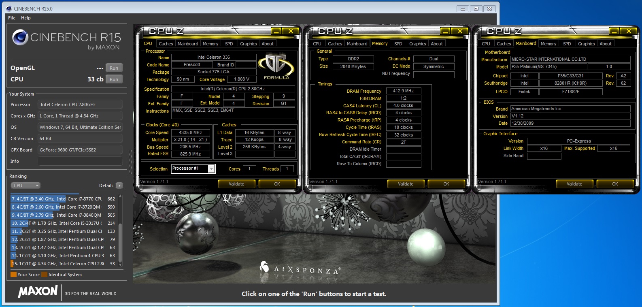The width and height of the screenshot is (642, 307).
Task: Click Validate in the first CPU-Z window
Action: point(236,184)
